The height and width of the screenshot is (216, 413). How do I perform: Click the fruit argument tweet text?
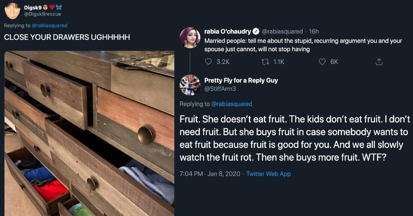(x=295, y=138)
